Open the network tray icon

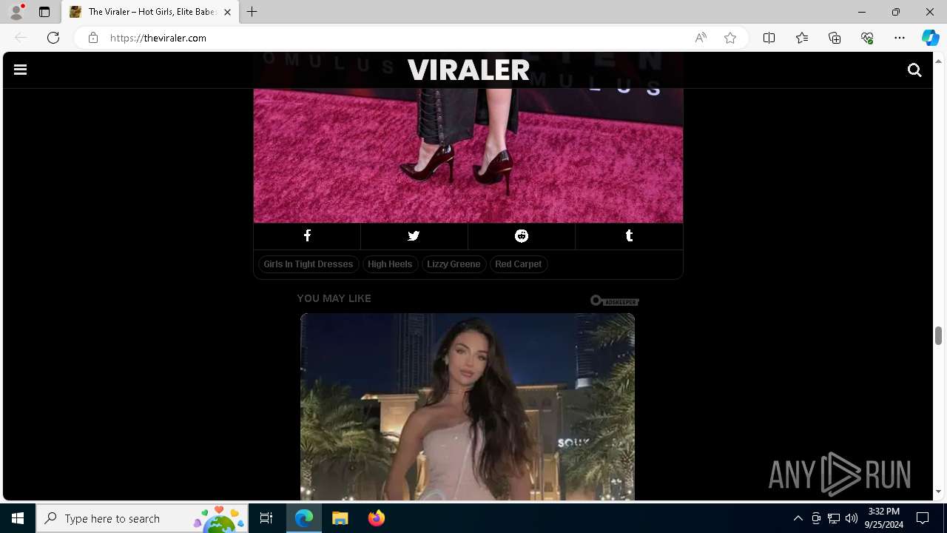pyautogui.click(x=834, y=518)
